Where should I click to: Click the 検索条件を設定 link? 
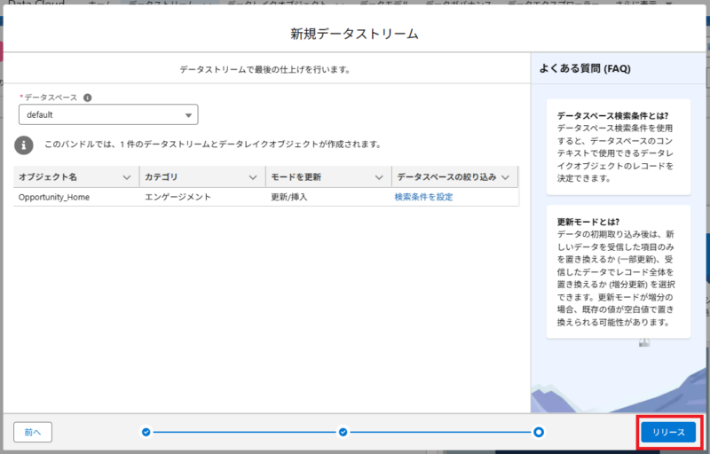click(423, 197)
